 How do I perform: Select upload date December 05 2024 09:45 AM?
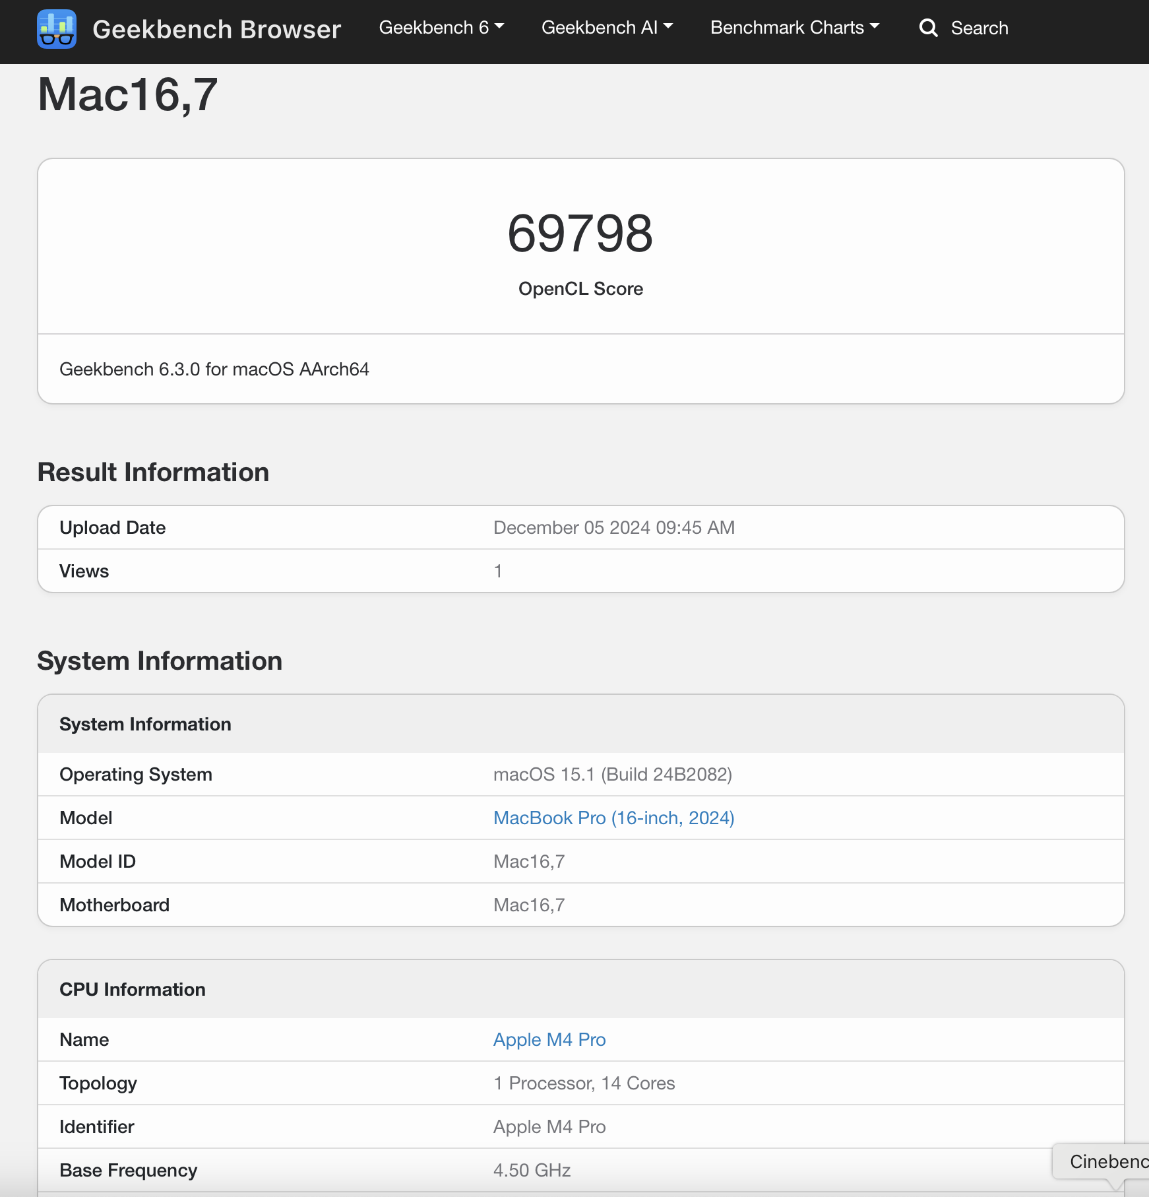(x=614, y=528)
